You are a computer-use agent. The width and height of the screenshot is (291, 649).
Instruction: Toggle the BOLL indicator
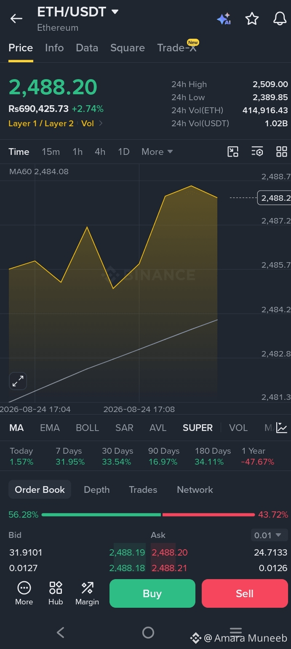pyautogui.click(x=87, y=428)
